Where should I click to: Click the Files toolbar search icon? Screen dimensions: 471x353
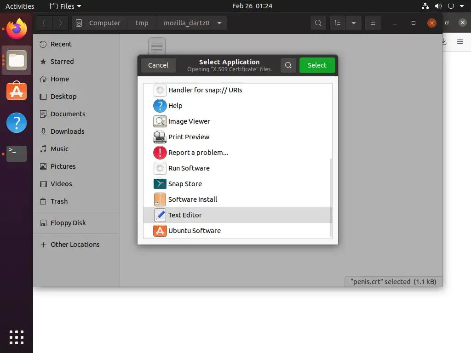[x=318, y=23]
